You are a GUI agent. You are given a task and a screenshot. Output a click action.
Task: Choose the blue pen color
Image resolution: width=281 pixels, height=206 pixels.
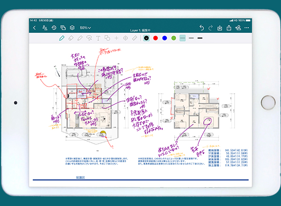coord(164,38)
